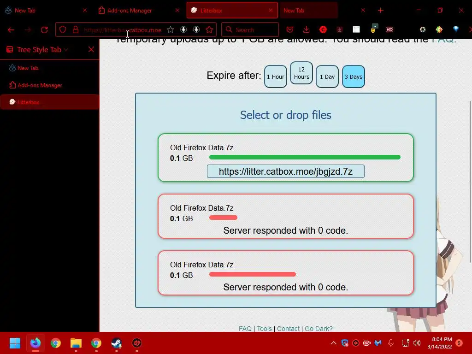Click the green and yellow gem extension icon
This screenshot has height=354, width=472.
[439, 29]
